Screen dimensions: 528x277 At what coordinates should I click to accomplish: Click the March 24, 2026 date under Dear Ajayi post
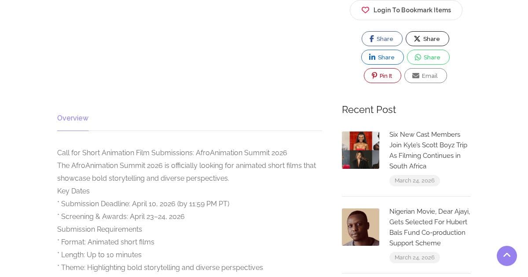pyautogui.click(x=414, y=258)
